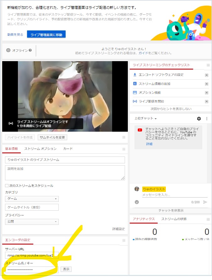
Task: Select the エンコーダの設定 tab
Action: pyautogui.click(x=18, y=240)
